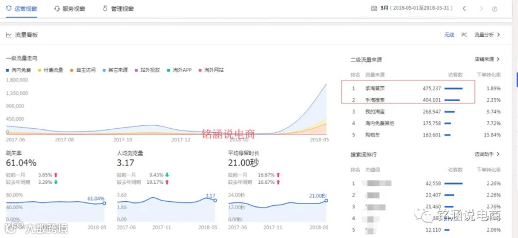Expand 流量分析 chevron link

pos(487,34)
